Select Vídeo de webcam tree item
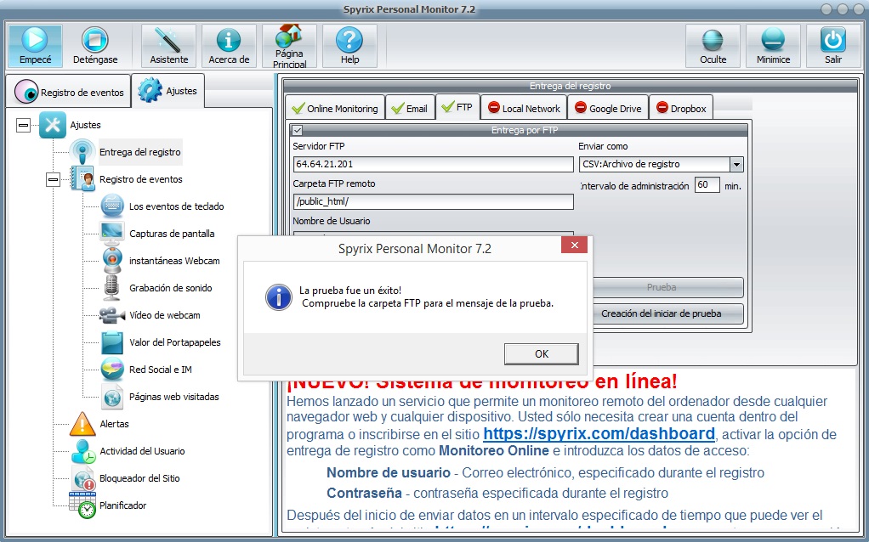The height and width of the screenshot is (542, 869). pos(165,315)
